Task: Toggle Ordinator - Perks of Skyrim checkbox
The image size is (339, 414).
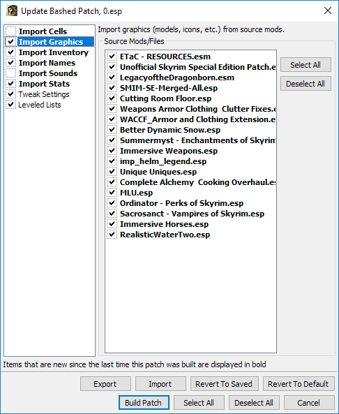Action: pyautogui.click(x=112, y=203)
